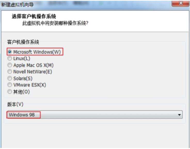This screenshot has width=190, height=149.
Task: Open the Windows 98 version combo box
Action: coord(95,115)
